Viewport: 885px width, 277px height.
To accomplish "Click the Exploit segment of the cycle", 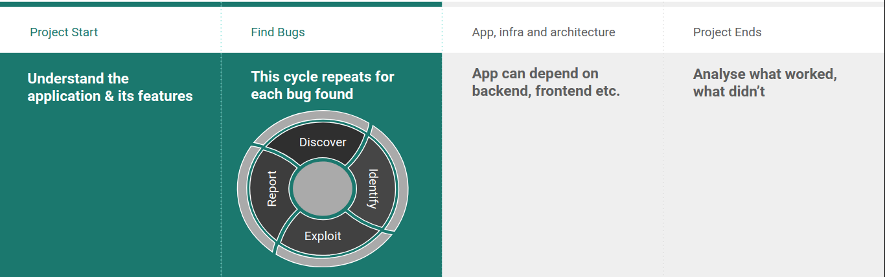I will point(322,236).
